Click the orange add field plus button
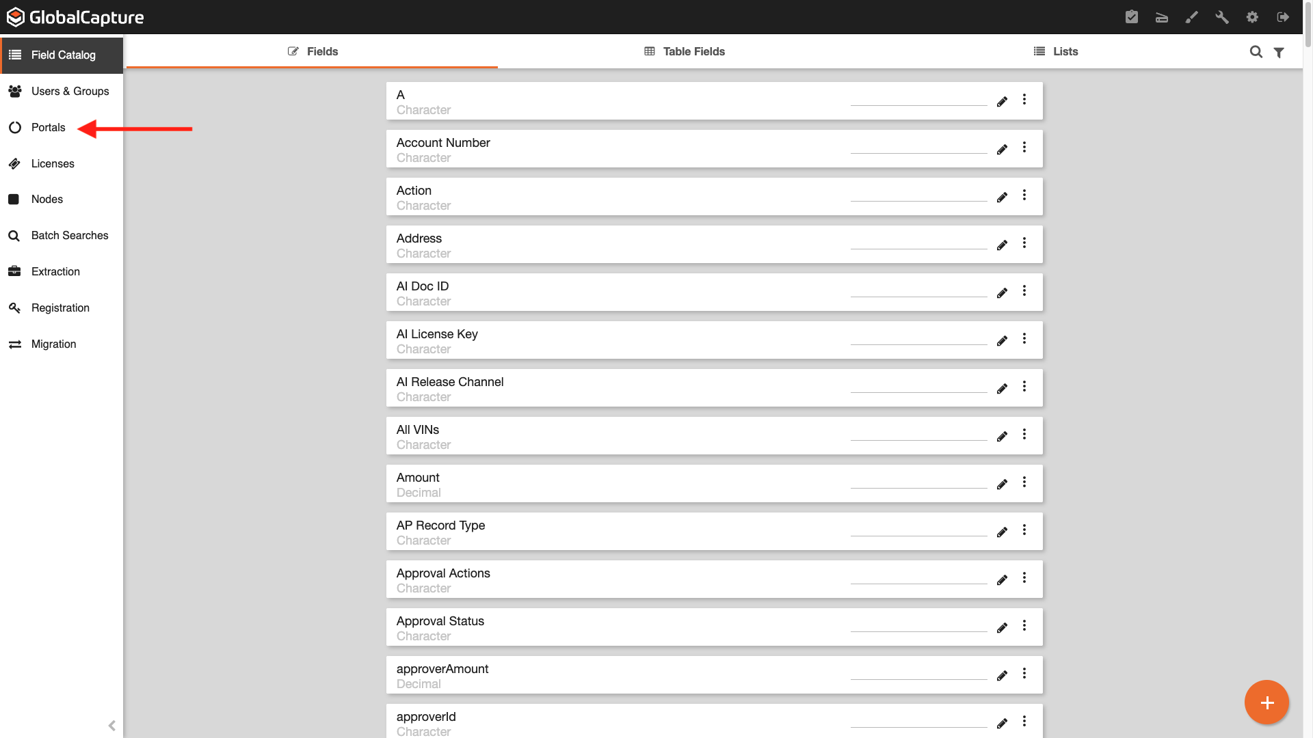 coord(1266,702)
